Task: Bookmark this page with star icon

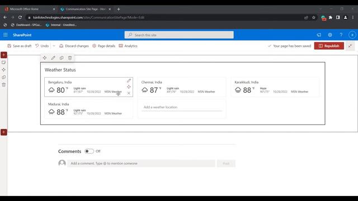Action: point(314,17)
